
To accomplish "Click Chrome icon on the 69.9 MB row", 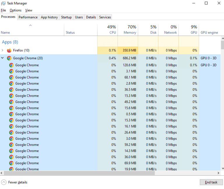I will point(11,163).
